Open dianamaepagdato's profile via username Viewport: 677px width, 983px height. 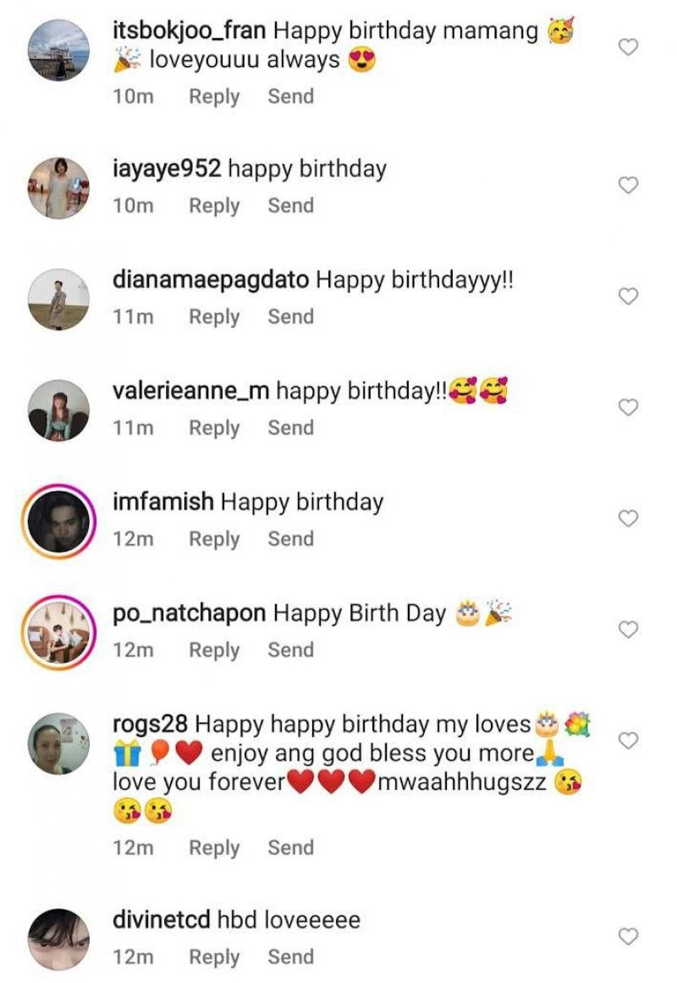[x=211, y=280]
